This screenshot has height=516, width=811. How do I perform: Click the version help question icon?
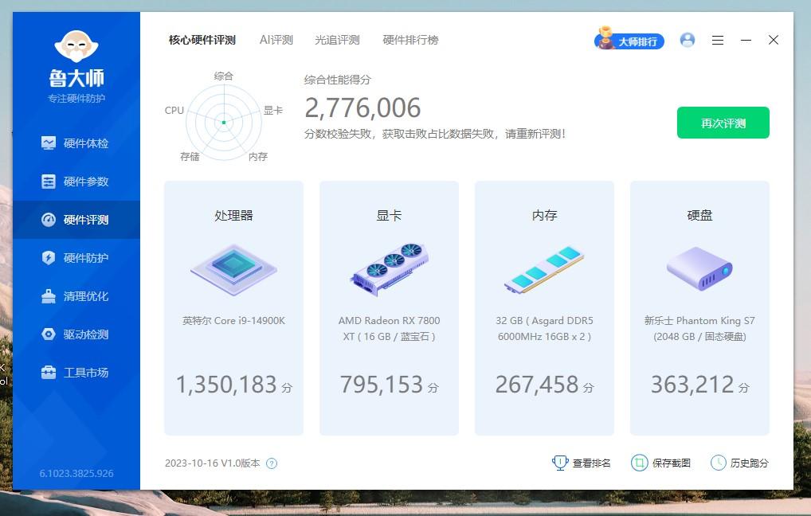pos(272,463)
